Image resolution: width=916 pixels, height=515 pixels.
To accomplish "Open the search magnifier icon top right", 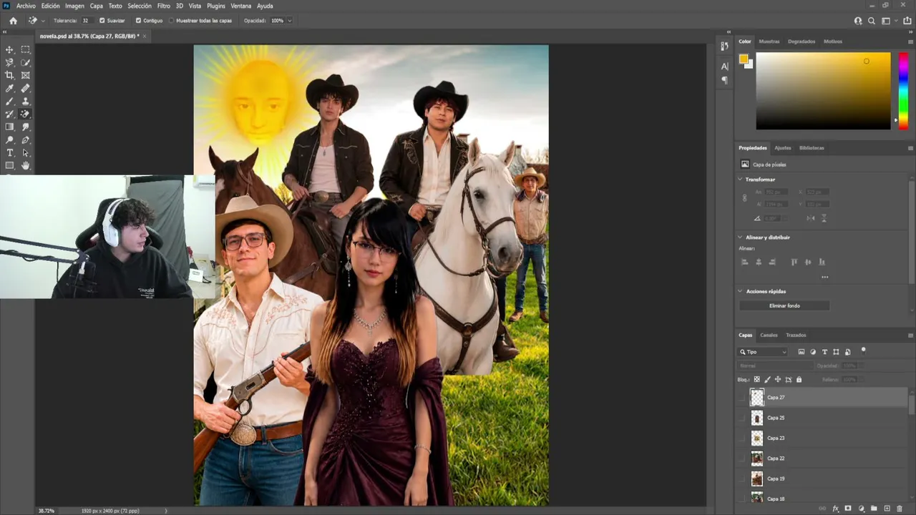I will (x=872, y=21).
